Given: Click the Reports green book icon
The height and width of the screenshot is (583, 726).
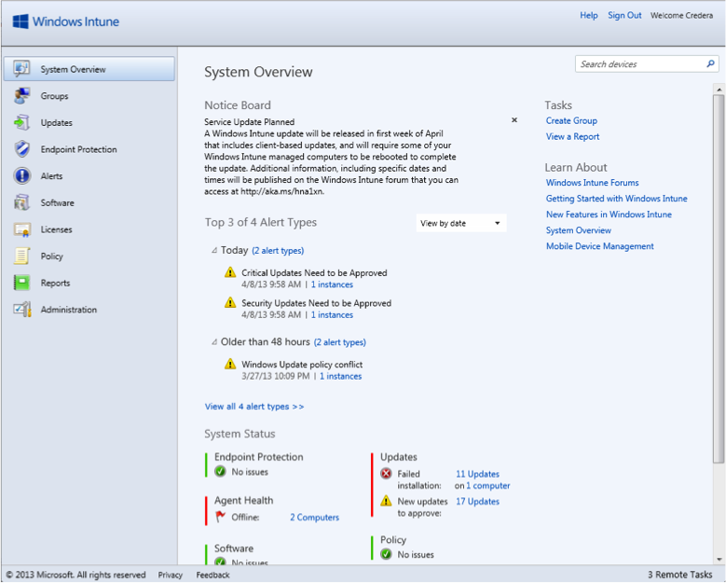Looking at the screenshot, I should pyautogui.click(x=21, y=283).
